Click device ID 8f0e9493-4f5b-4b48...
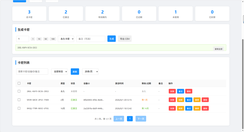This screenshot has width=244, height=132. [x=94, y=100]
